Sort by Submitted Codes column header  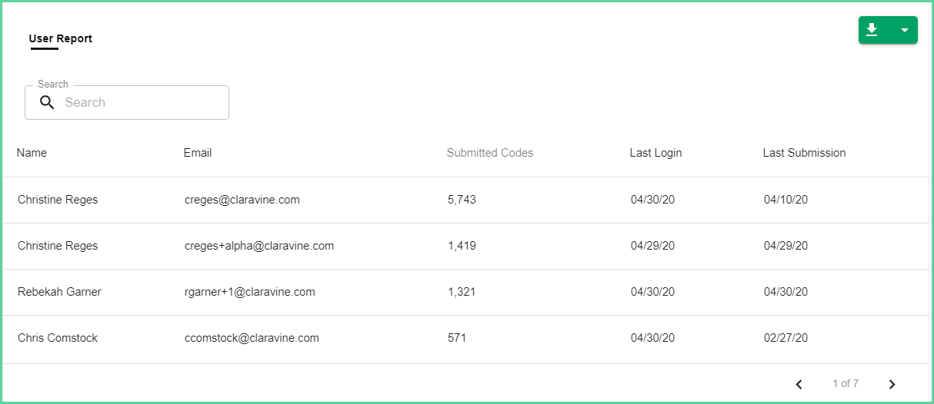[490, 153]
